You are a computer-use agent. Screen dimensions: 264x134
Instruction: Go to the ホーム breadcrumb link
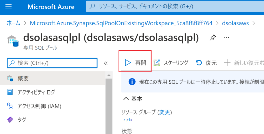13,23
